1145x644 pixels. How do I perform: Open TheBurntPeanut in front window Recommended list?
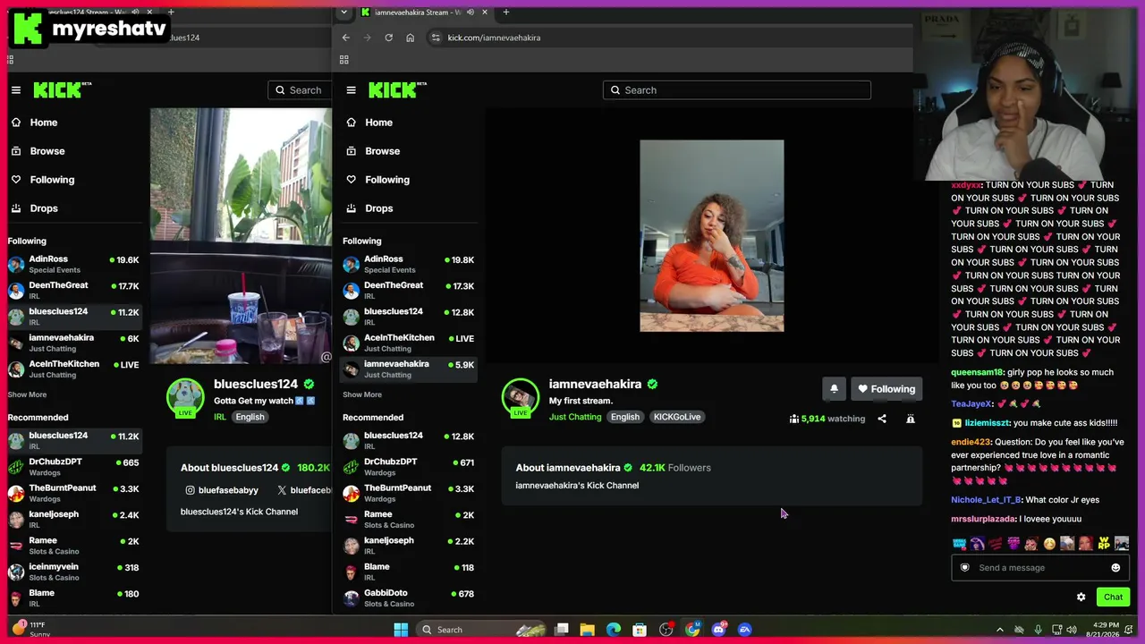(409, 493)
